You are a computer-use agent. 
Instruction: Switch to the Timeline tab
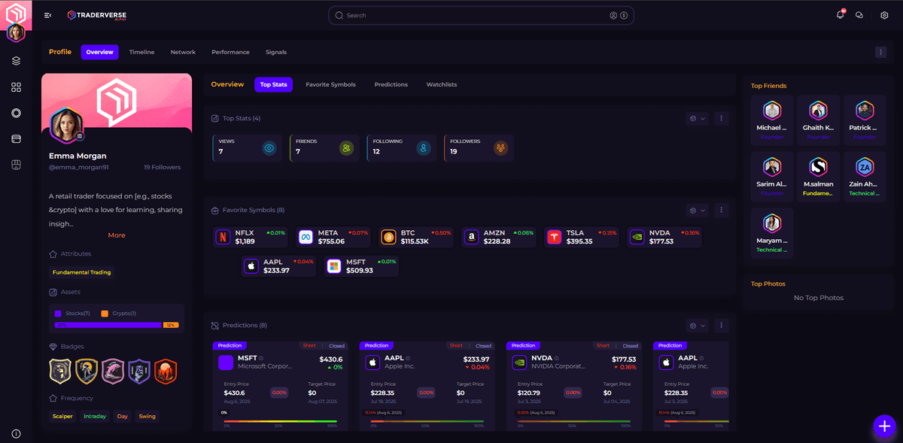tap(141, 52)
